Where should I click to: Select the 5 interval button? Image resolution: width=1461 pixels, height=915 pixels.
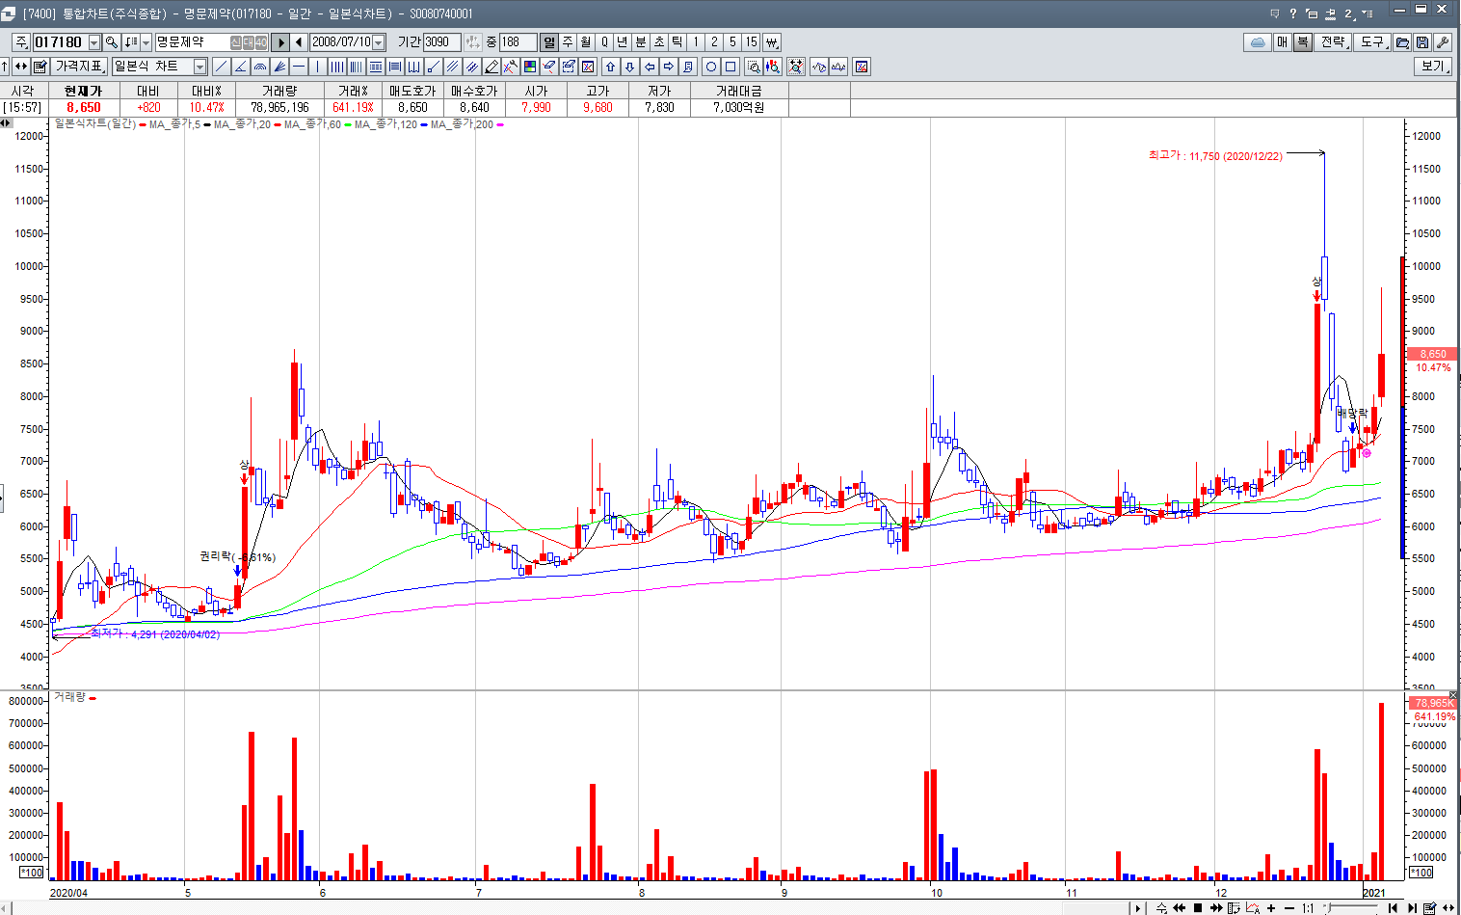(x=732, y=42)
